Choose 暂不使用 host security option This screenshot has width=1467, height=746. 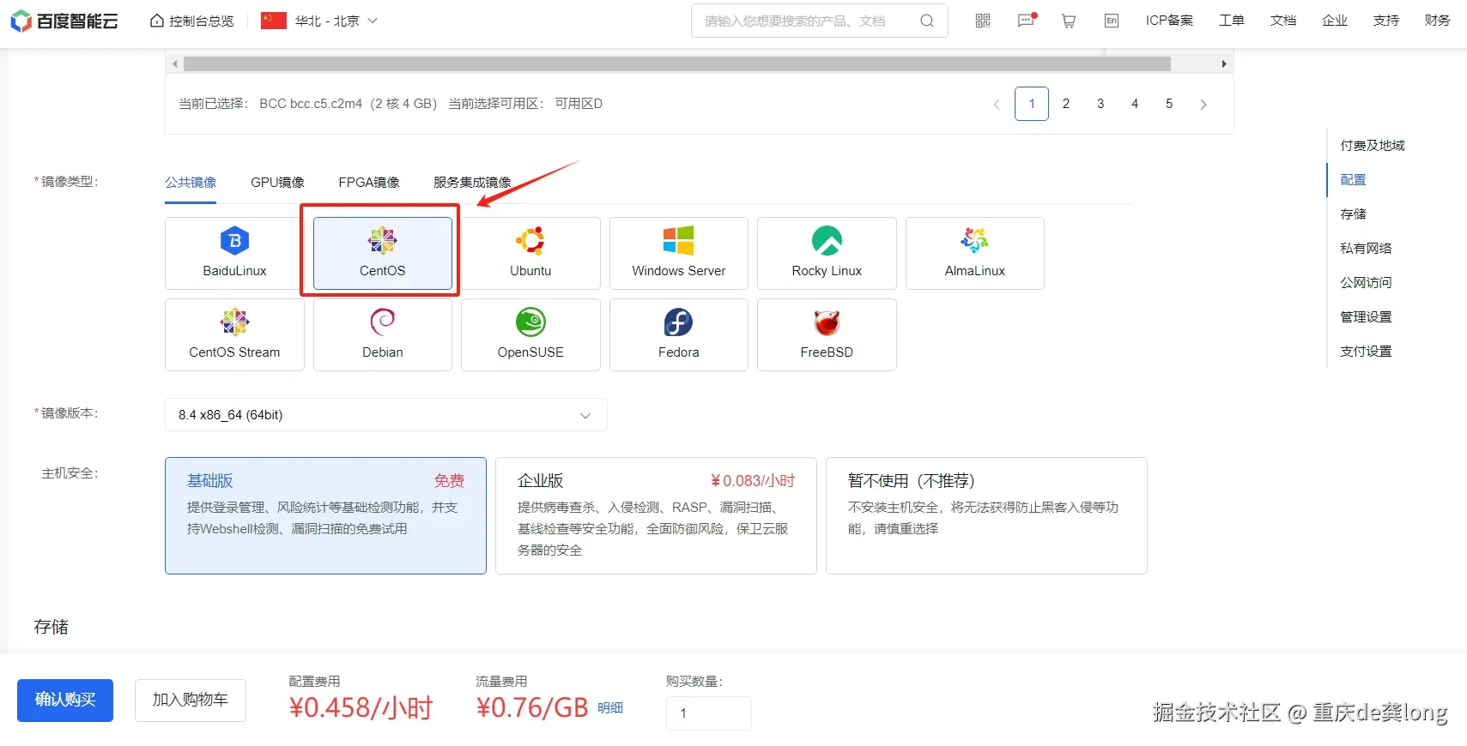point(986,515)
